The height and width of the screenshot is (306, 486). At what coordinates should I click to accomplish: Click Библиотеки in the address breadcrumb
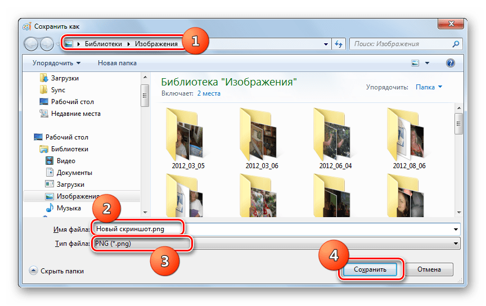pyautogui.click(x=103, y=44)
